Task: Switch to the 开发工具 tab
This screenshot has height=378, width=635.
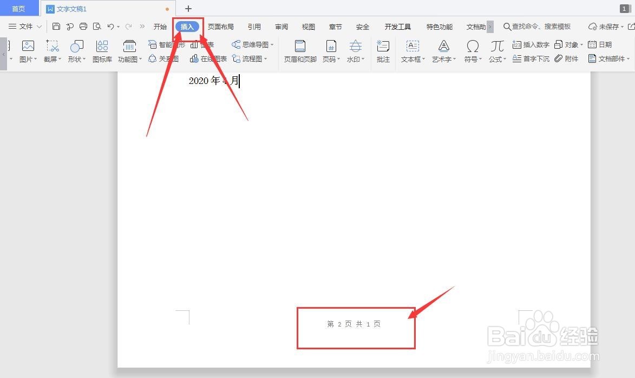Action: (x=398, y=27)
